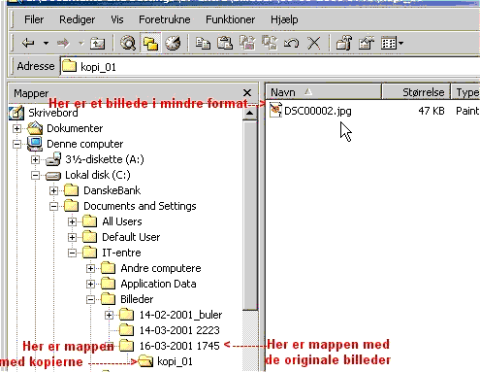Expand the Default User folder node
This screenshot has width=480, height=372.
72,237
